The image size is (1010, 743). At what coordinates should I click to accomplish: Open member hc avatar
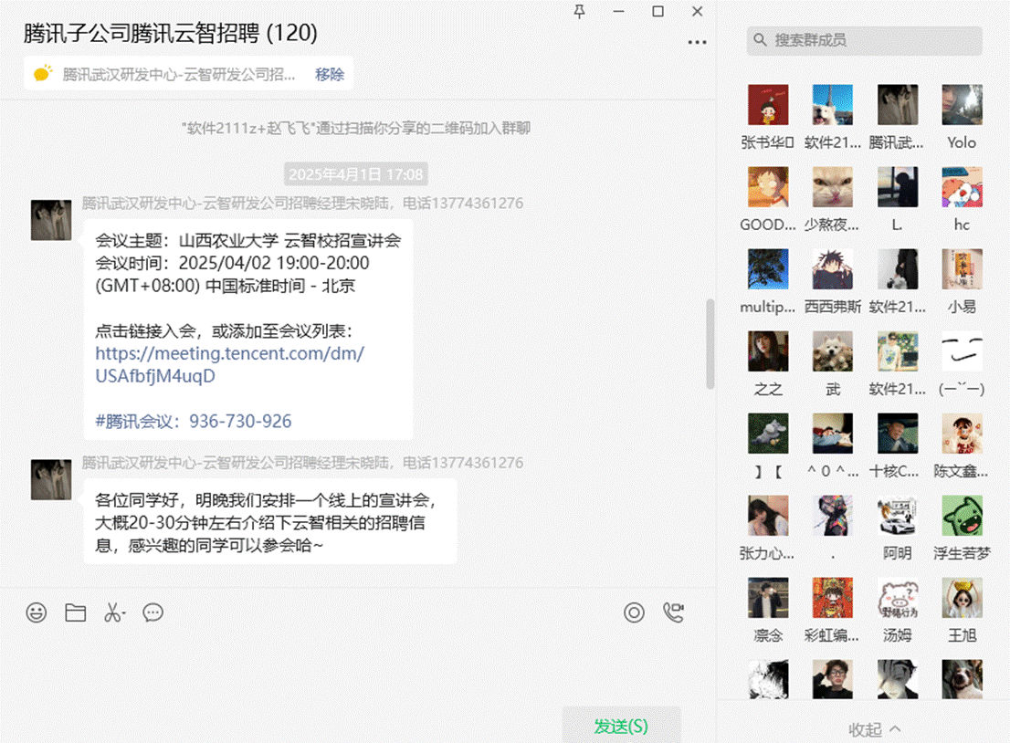click(x=962, y=187)
